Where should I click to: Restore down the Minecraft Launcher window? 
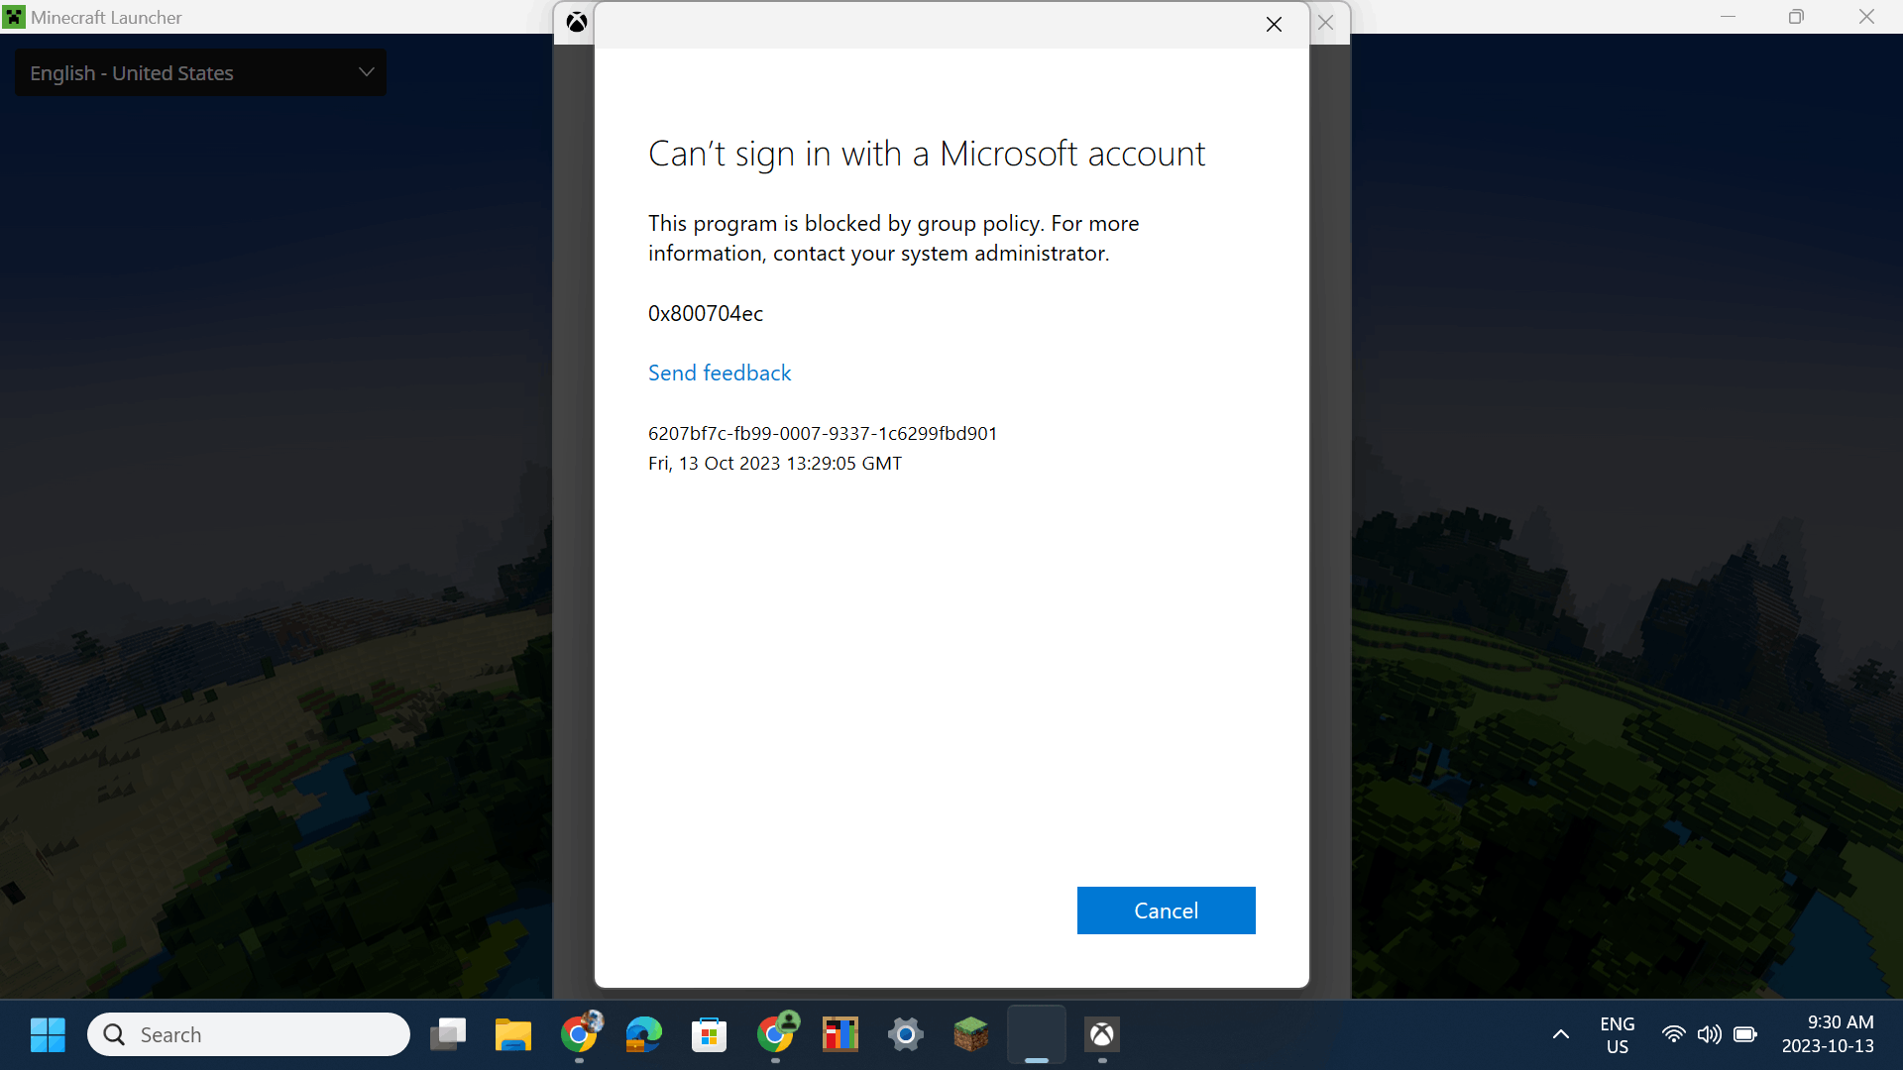(1796, 17)
